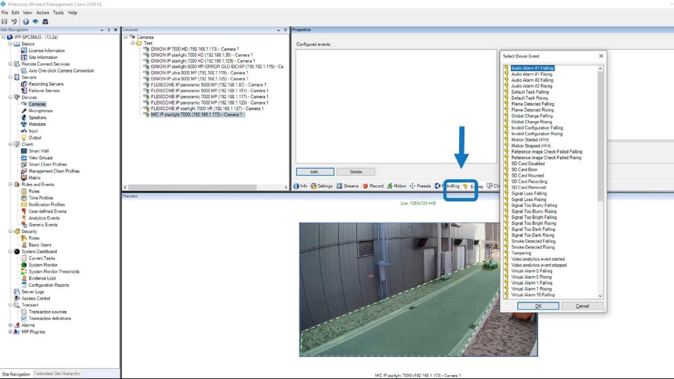The width and height of the screenshot is (674, 379).
Task: Open the Tools menu
Action: point(58,13)
